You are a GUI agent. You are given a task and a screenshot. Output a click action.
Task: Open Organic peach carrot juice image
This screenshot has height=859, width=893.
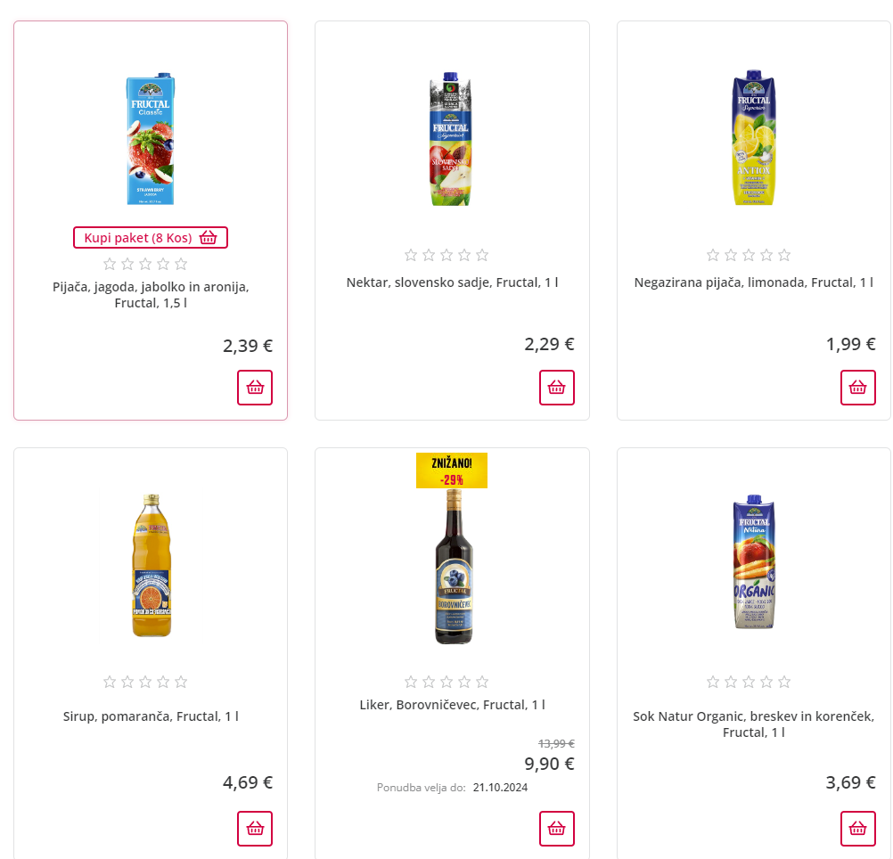(x=754, y=564)
